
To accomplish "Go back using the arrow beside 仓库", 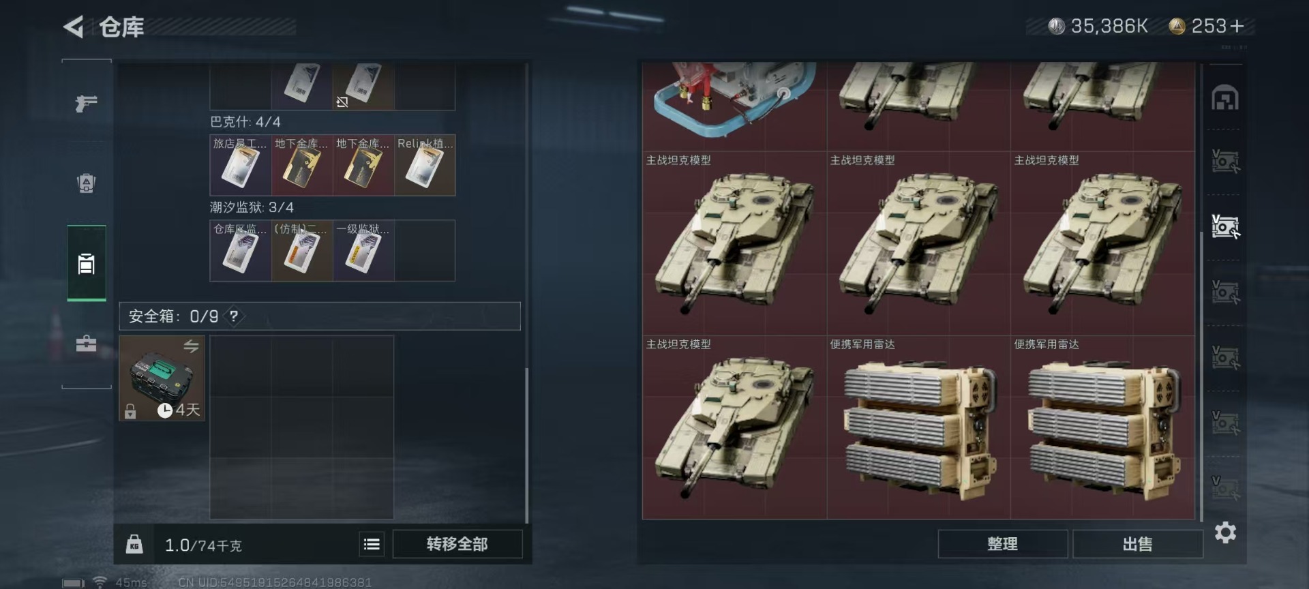I will [74, 27].
